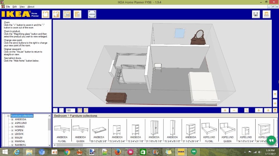279x156 pixels.
Task: Pick the ASPELUND QUEEN bed thumbnail
Action: click(x=227, y=131)
